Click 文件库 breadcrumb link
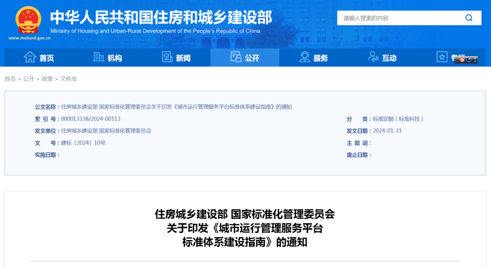491x267 pixels. point(69,79)
